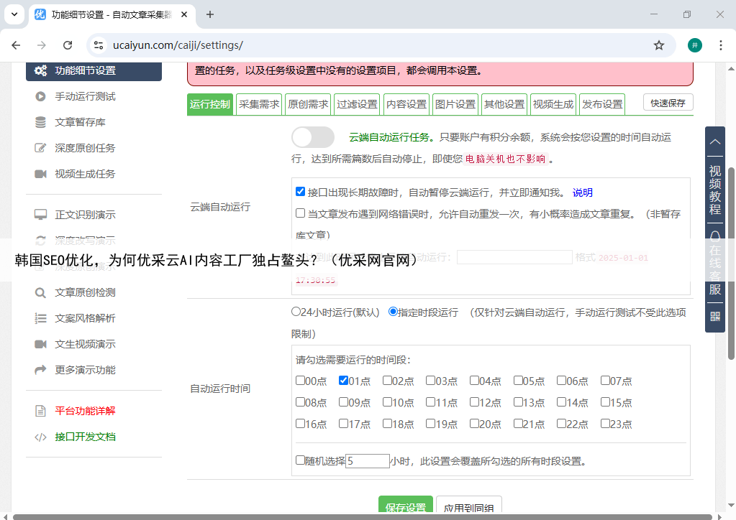
Task: Click the 快速保存 button
Action: point(668,103)
